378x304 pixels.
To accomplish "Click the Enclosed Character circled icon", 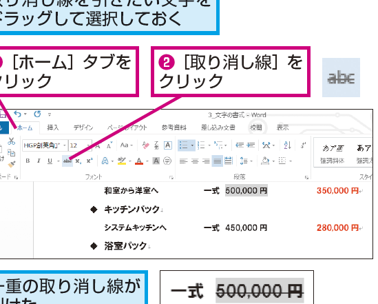I will [167, 161].
